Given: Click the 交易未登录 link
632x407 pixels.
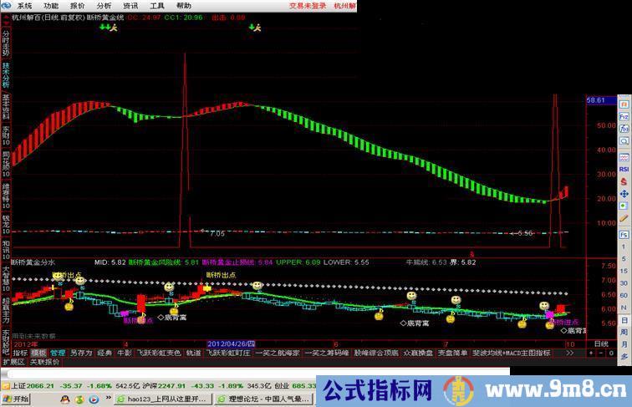Looking at the screenshot, I should coord(308,5).
